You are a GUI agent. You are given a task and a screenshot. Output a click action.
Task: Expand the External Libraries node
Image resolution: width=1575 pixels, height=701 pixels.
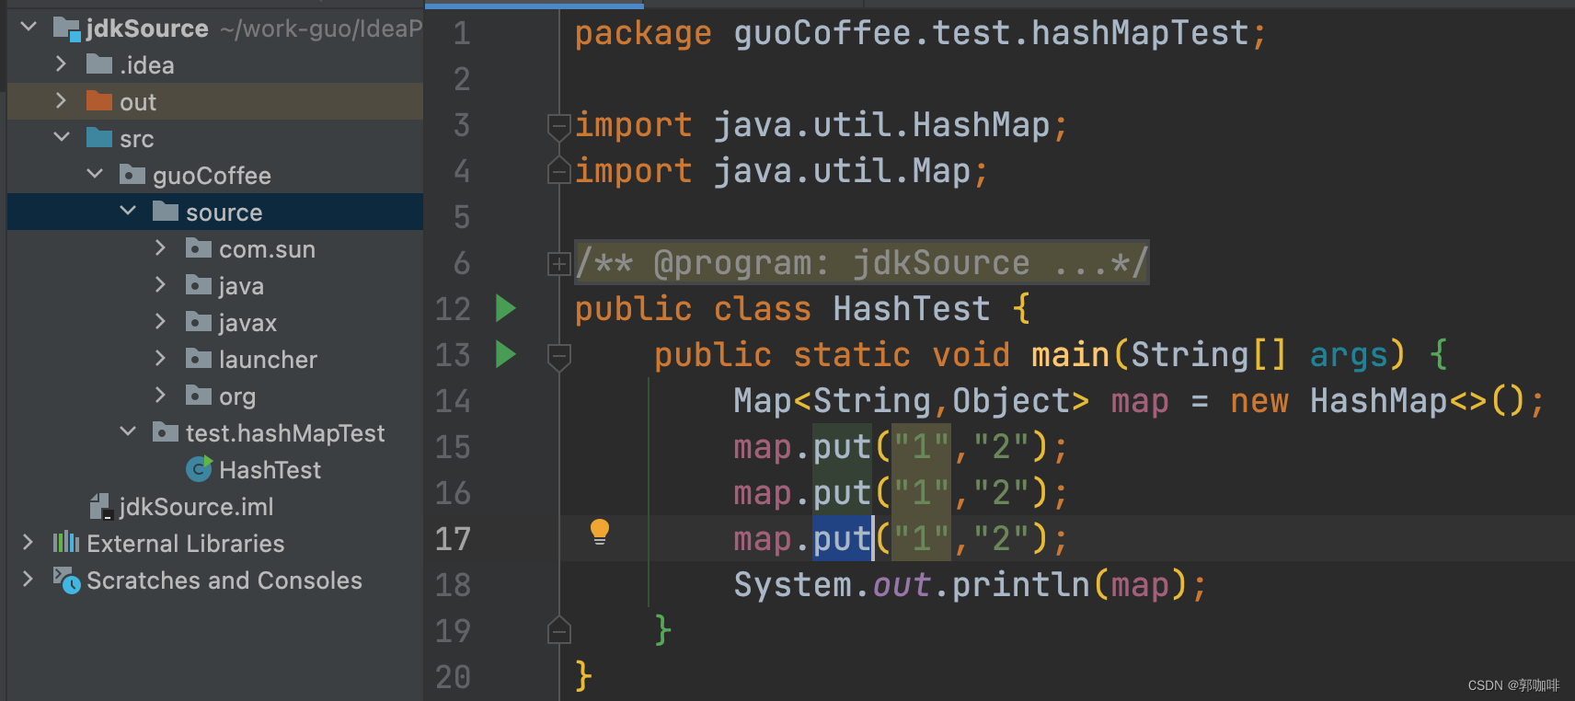click(x=29, y=542)
